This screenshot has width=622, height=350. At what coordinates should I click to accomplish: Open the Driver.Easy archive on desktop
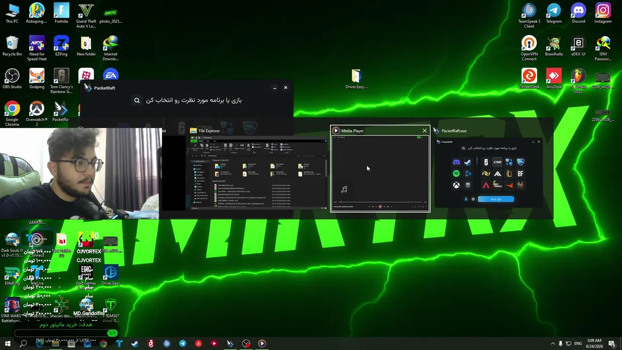click(x=357, y=79)
